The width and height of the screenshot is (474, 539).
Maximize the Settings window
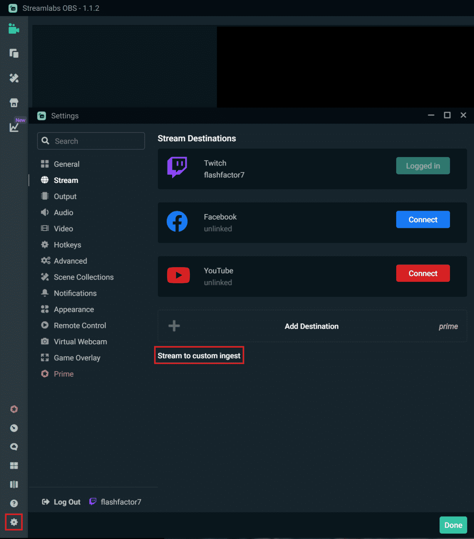[x=447, y=115]
